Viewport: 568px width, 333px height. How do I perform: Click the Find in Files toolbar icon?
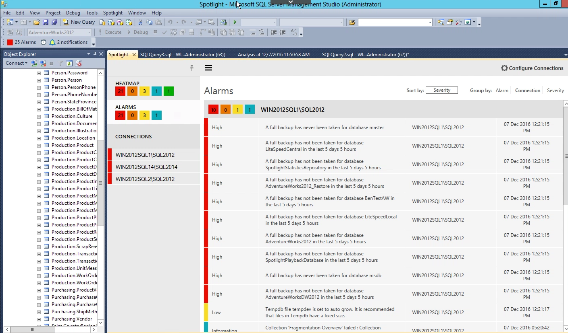(352, 22)
